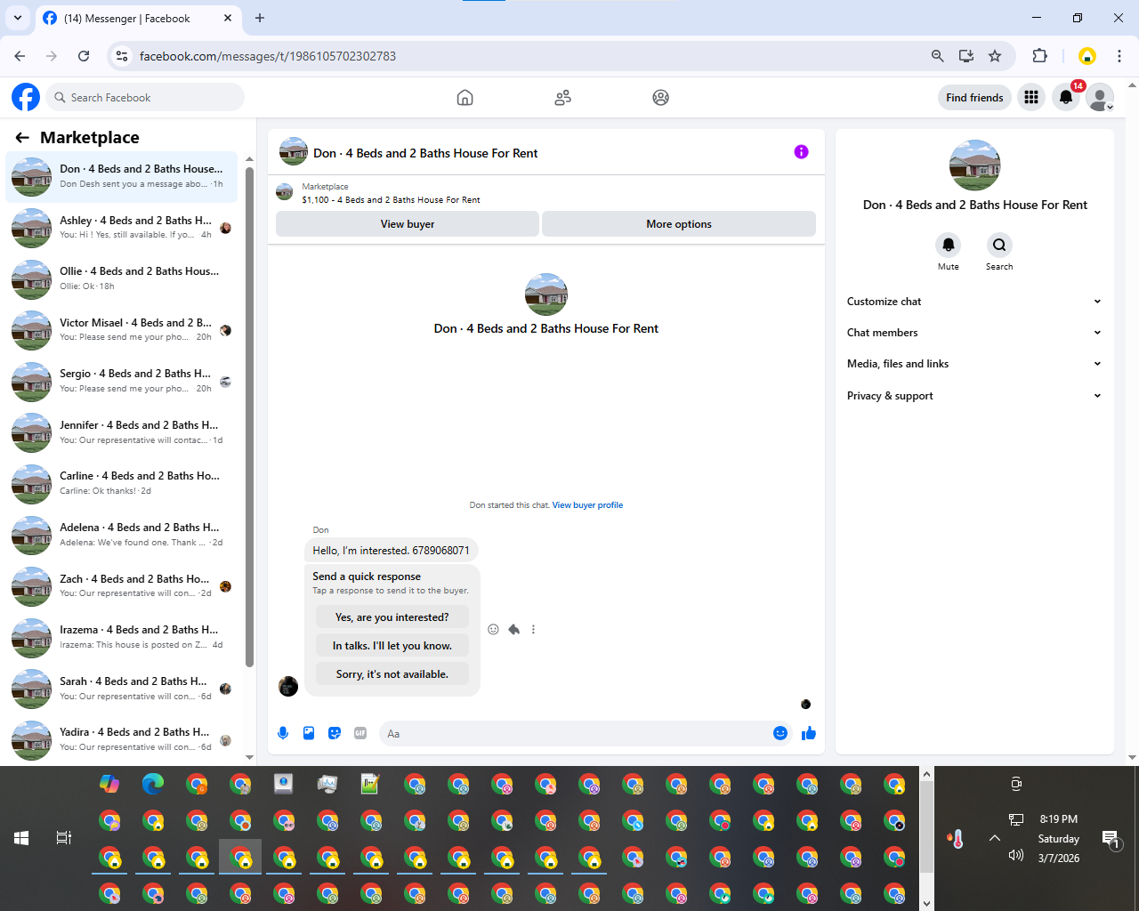
Task: Click the Facebook logo icon
Action: click(x=26, y=97)
